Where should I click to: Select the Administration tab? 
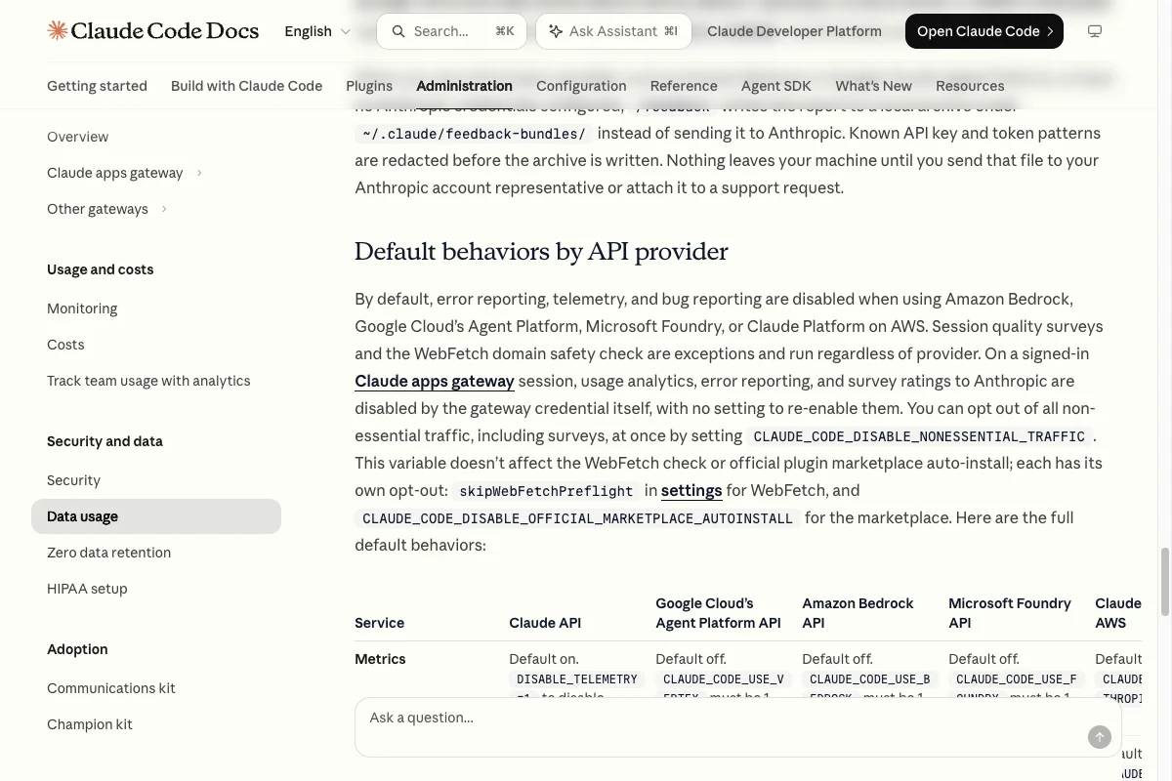coord(464,86)
